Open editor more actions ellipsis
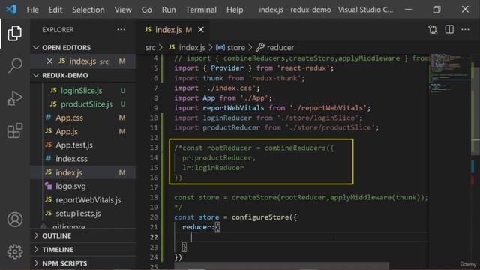This screenshot has width=480, height=270. coord(465,30)
